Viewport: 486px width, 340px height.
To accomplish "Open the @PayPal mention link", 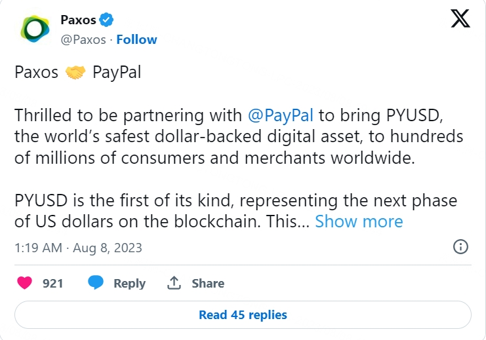I will tap(281, 116).
